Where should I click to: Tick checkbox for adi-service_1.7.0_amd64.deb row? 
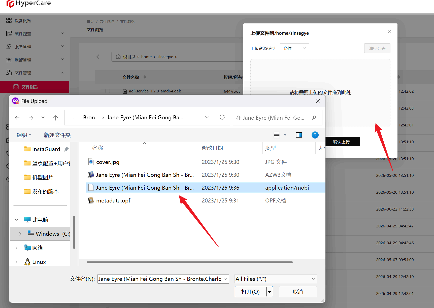[x=108, y=91]
